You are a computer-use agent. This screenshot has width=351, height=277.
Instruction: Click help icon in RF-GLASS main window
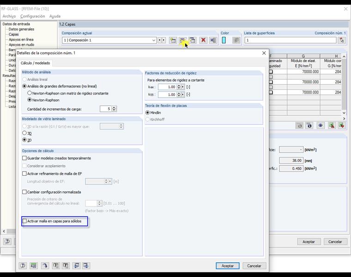point(7,242)
